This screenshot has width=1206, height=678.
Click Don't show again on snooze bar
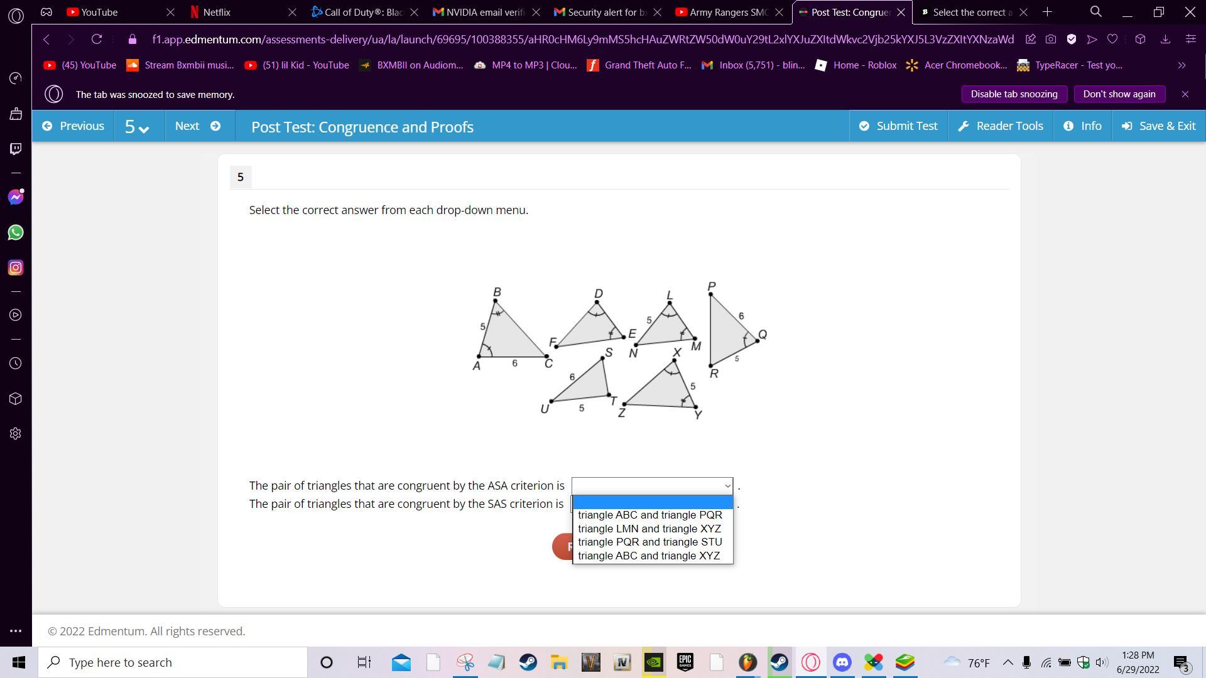point(1119,94)
